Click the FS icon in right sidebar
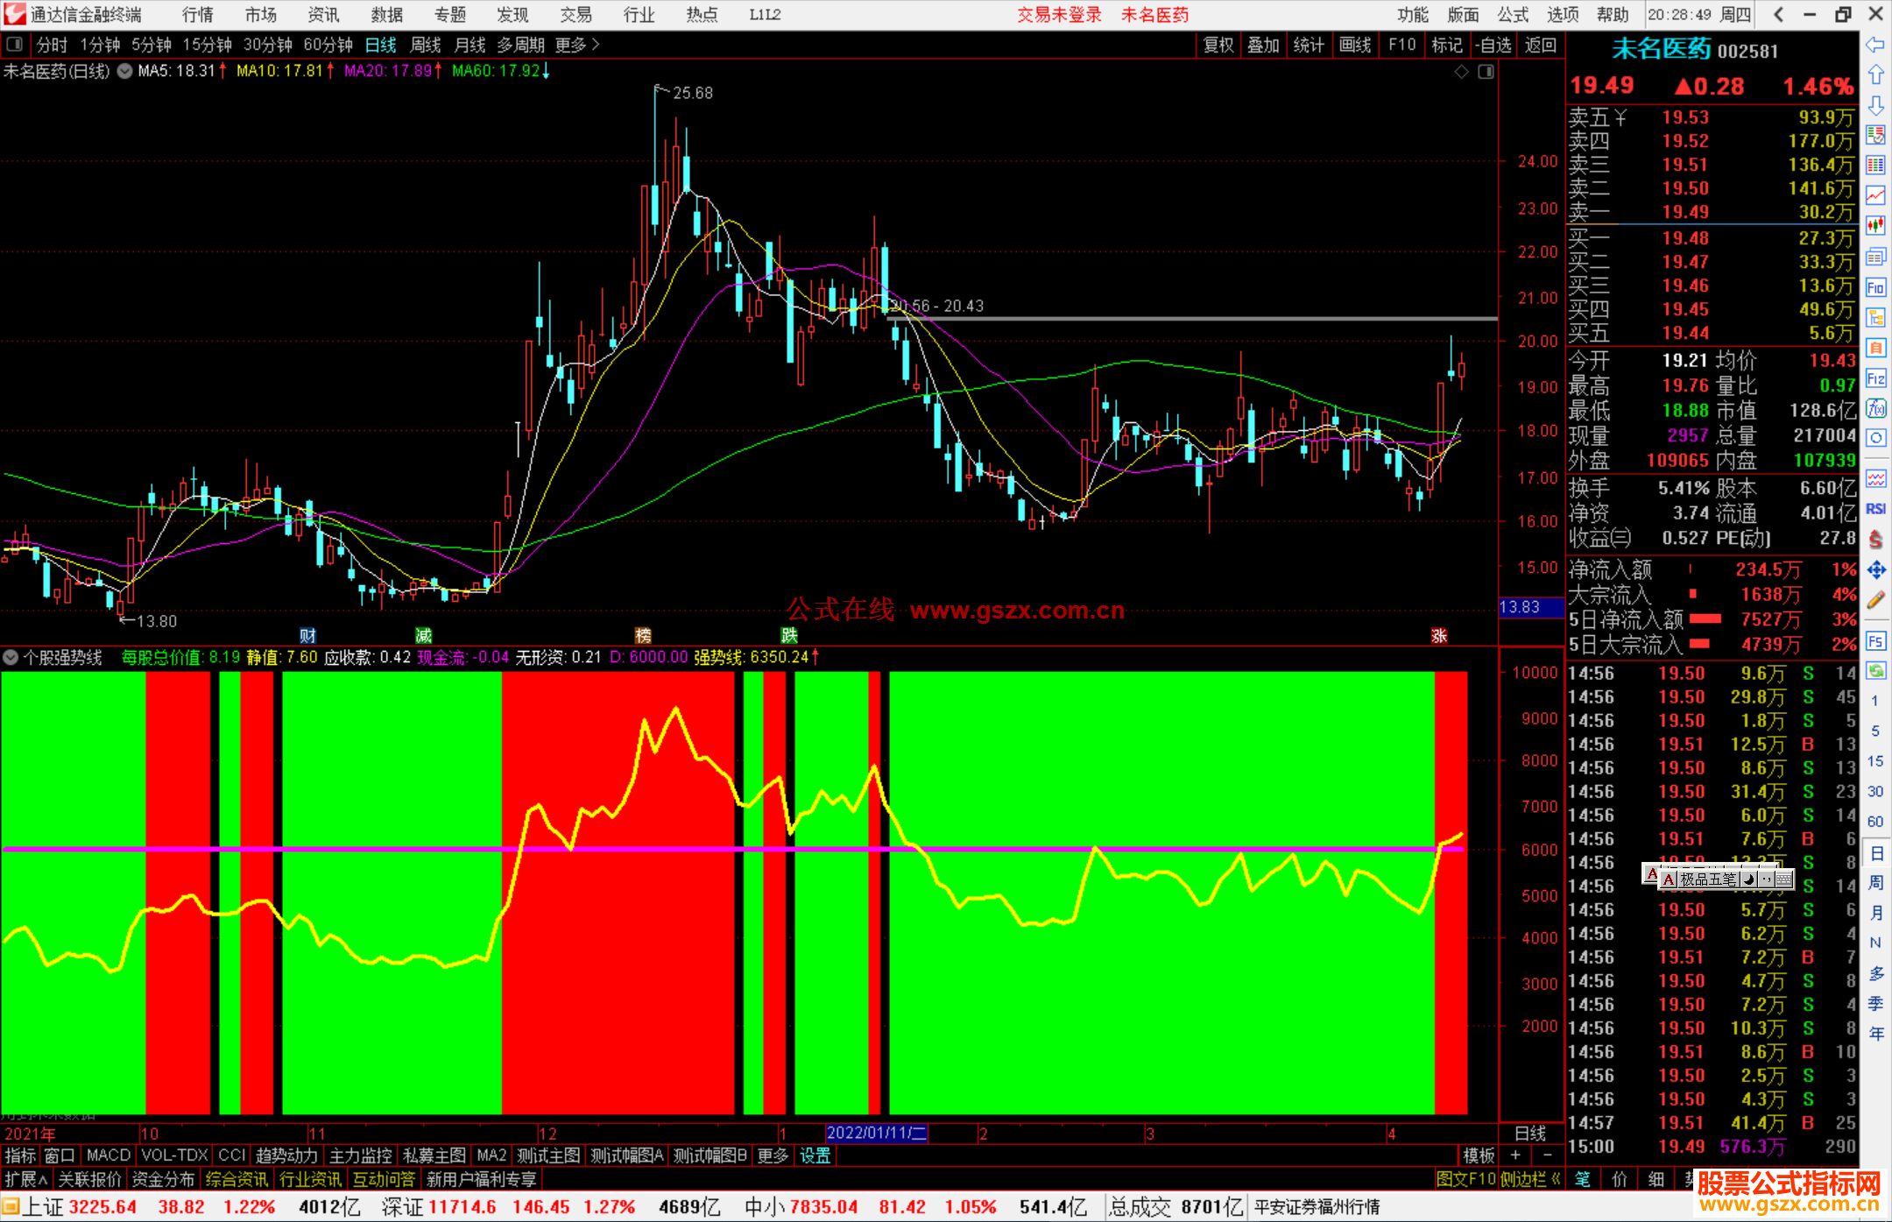The height and width of the screenshot is (1222, 1892). pyautogui.click(x=1875, y=641)
